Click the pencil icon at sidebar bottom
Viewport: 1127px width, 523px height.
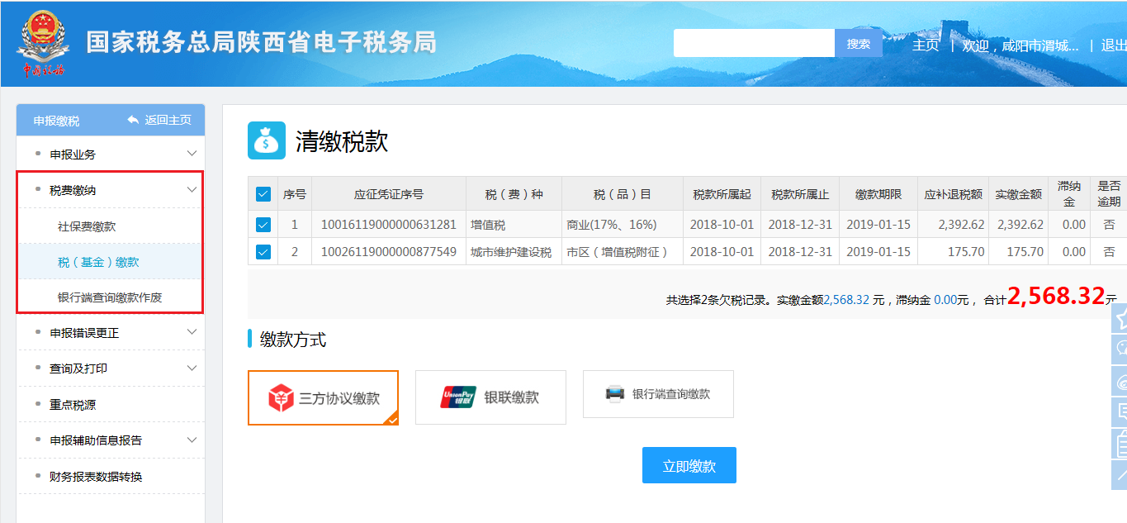pyautogui.click(x=1121, y=477)
